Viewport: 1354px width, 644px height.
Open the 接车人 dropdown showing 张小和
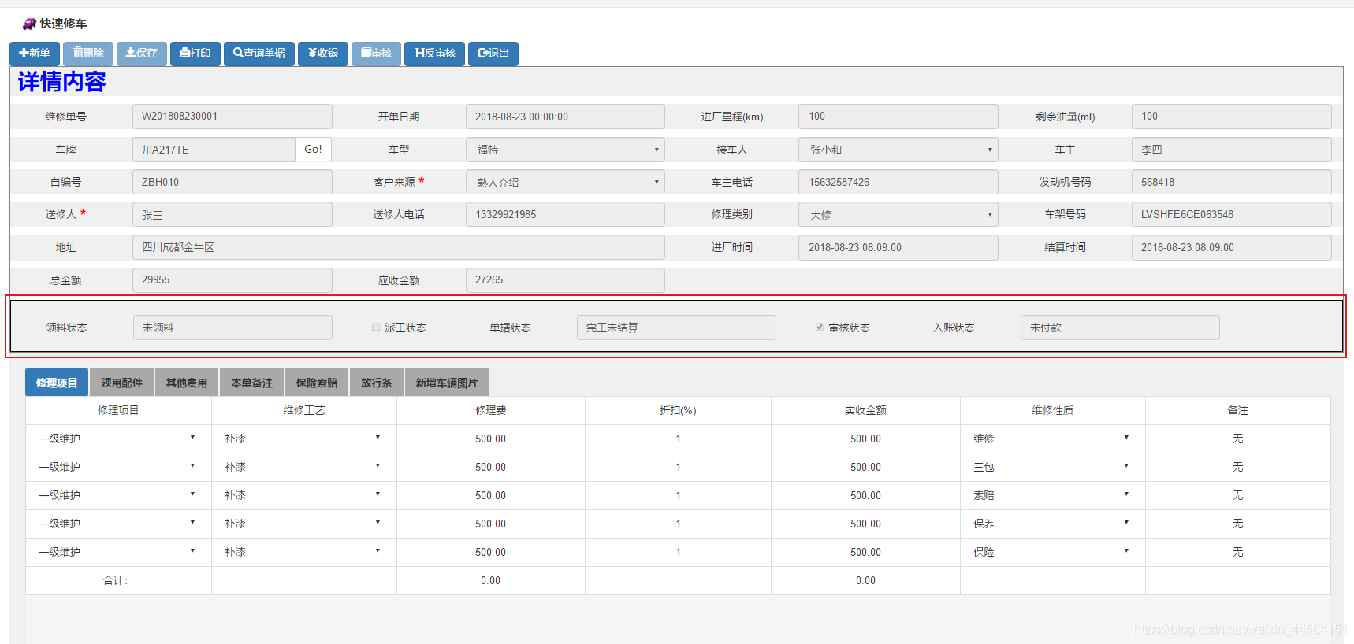click(898, 150)
